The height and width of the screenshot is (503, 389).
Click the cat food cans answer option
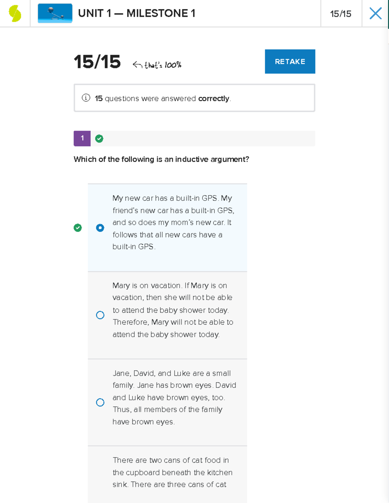pyautogui.click(x=172, y=473)
